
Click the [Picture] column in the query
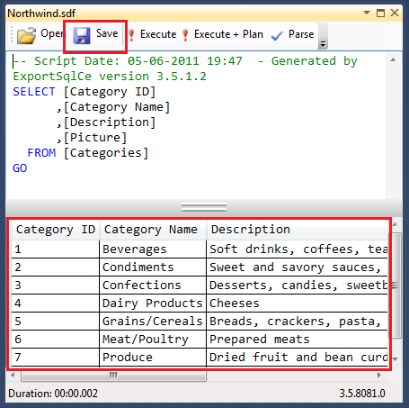coord(95,138)
